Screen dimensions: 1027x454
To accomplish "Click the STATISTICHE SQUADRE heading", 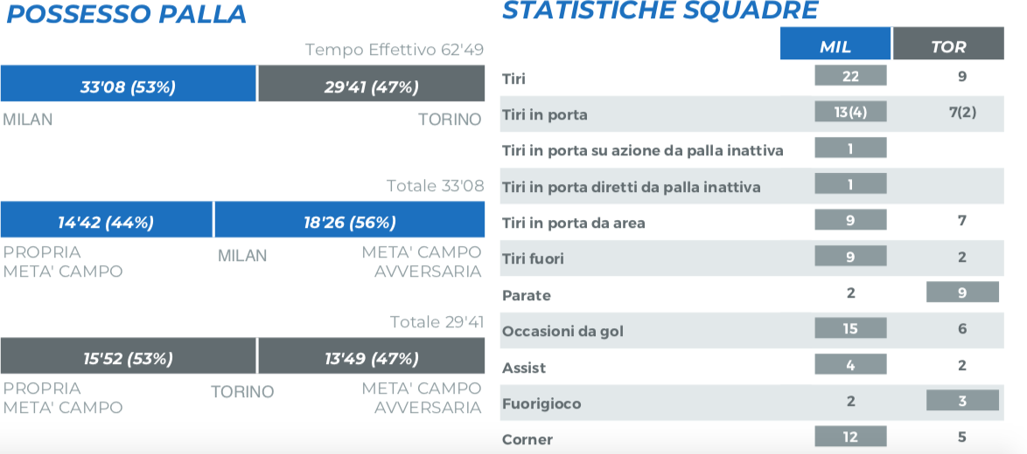I will coord(660,11).
